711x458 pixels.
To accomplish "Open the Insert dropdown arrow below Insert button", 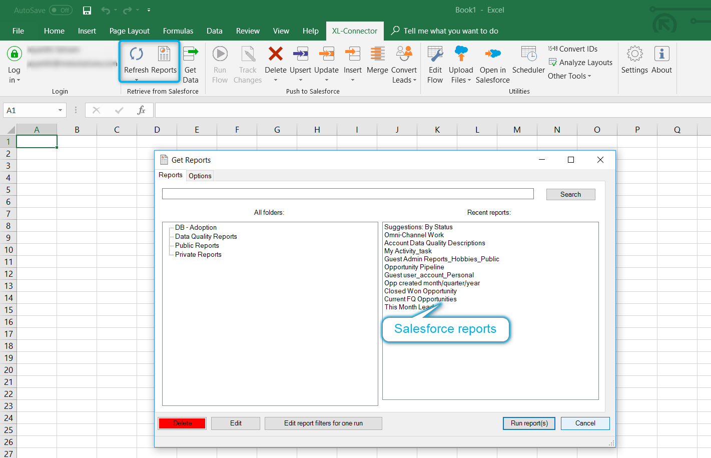I will click(x=353, y=80).
